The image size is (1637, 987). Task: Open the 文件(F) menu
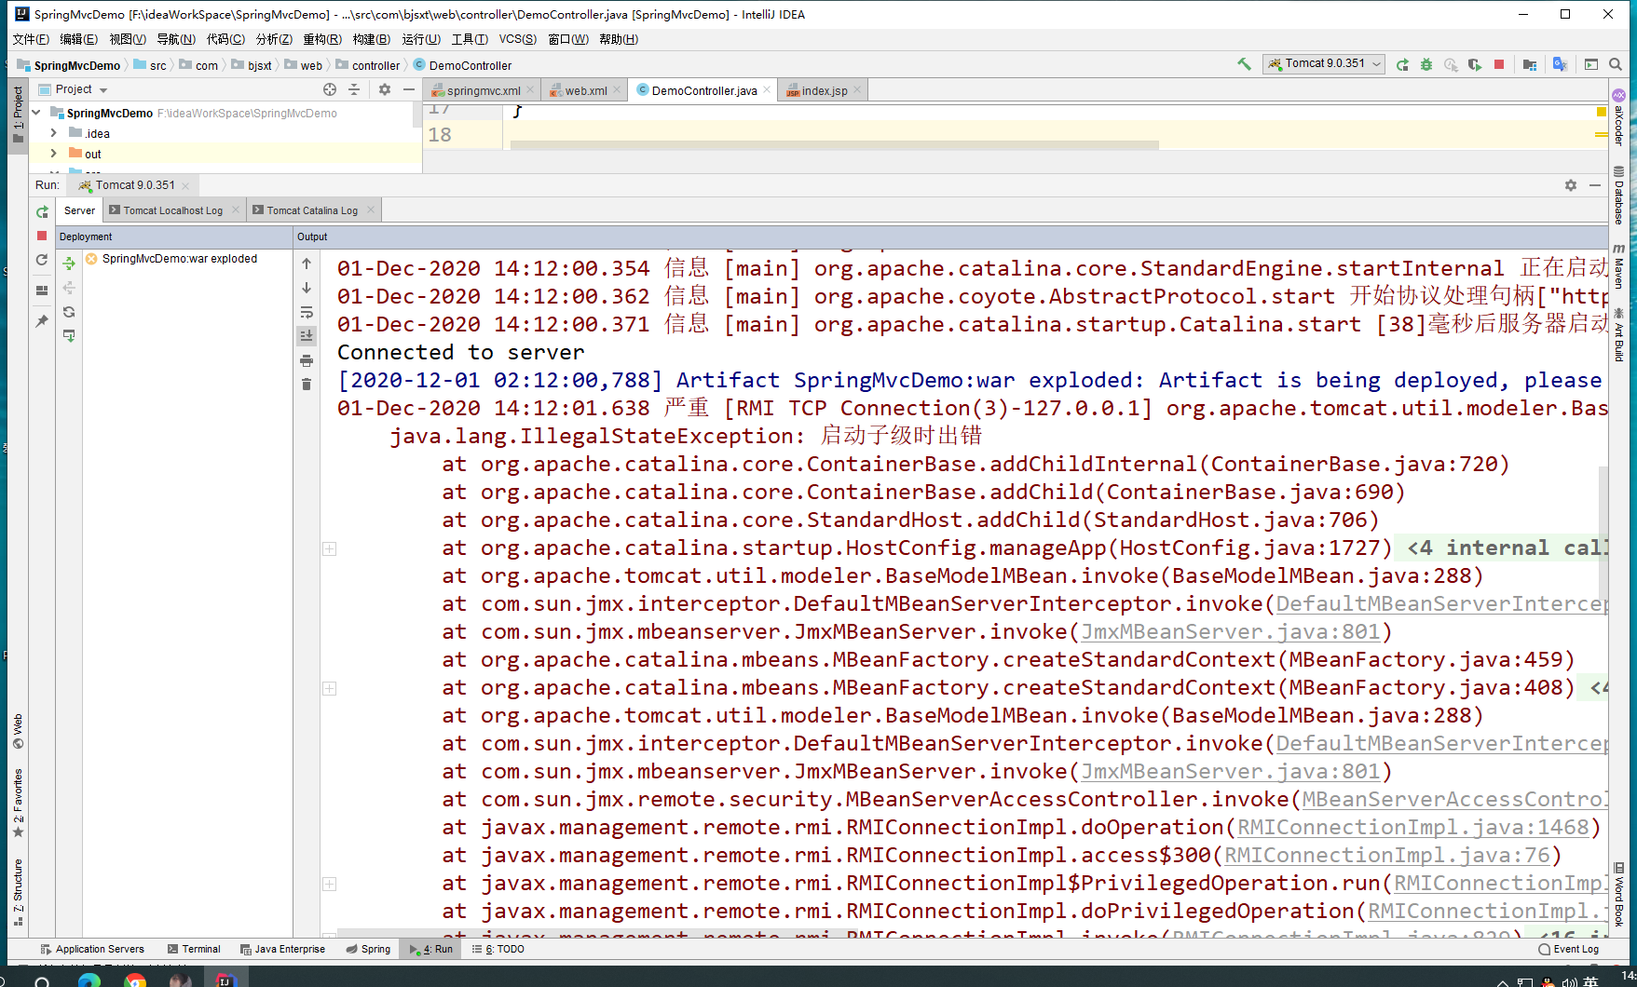31,39
